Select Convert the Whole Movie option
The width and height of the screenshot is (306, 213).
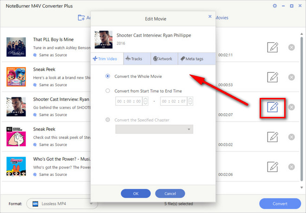coord(108,76)
